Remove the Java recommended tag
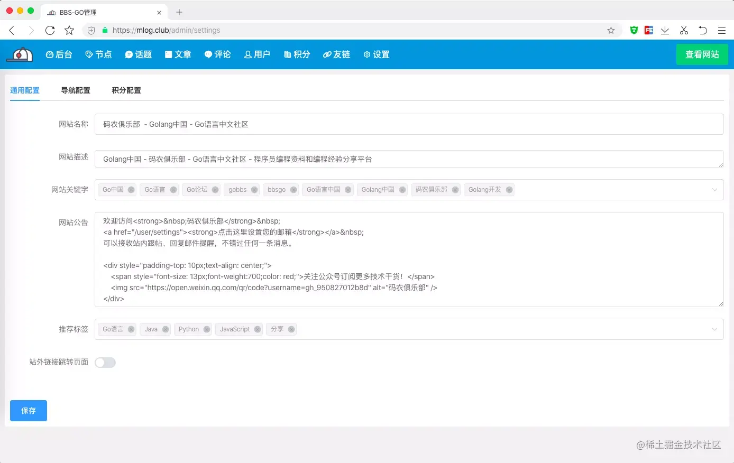 tap(166, 329)
